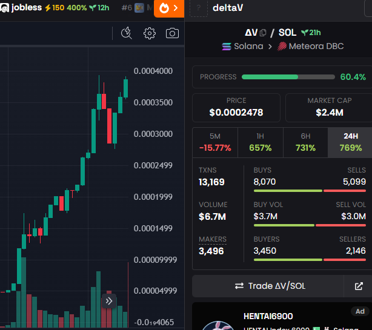Select the 1H timeframe tab
This screenshot has width=372, height=330.
click(261, 142)
